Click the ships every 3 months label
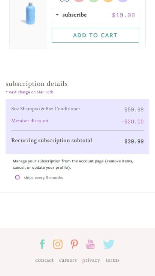155x276 pixels. tap(43, 178)
